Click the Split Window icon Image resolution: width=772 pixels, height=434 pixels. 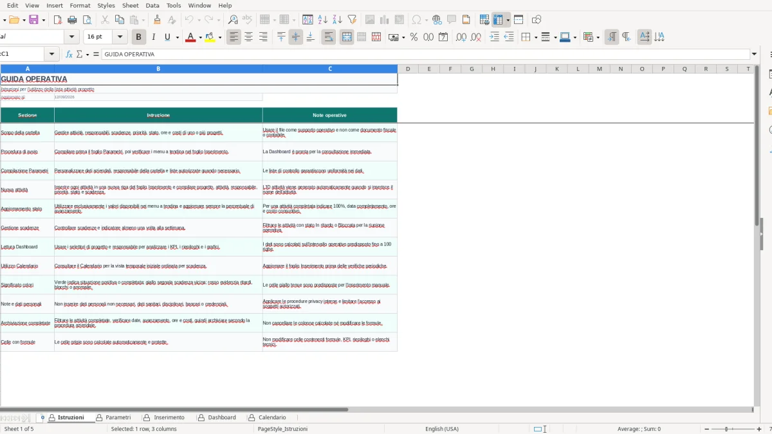point(519,20)
